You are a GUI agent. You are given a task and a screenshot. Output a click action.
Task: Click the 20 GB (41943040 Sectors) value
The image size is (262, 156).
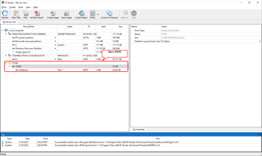tap(173, 37)
